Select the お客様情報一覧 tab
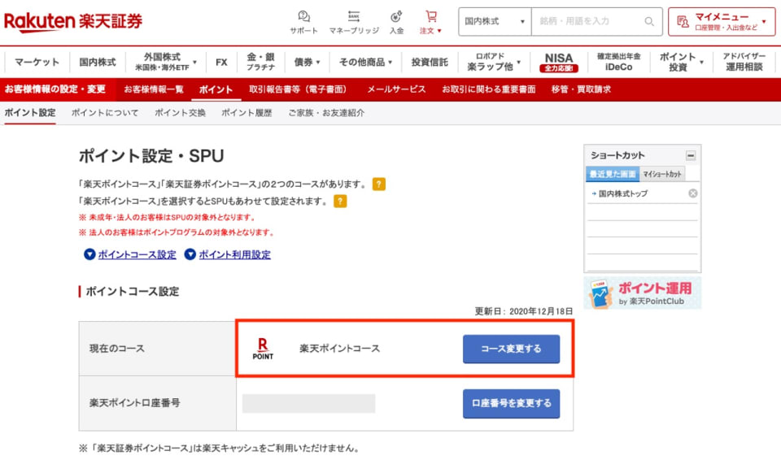 click(x=154, y=89)
